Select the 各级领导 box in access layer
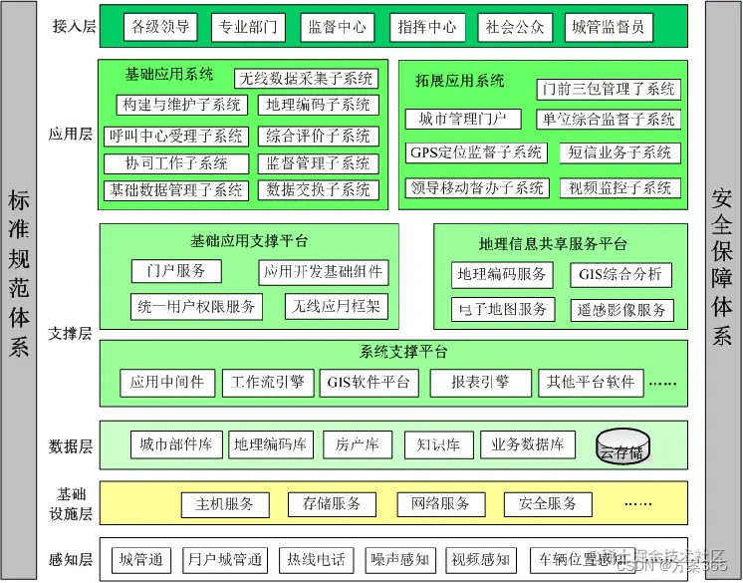This screenshot has width=743, height=583. 160,27
